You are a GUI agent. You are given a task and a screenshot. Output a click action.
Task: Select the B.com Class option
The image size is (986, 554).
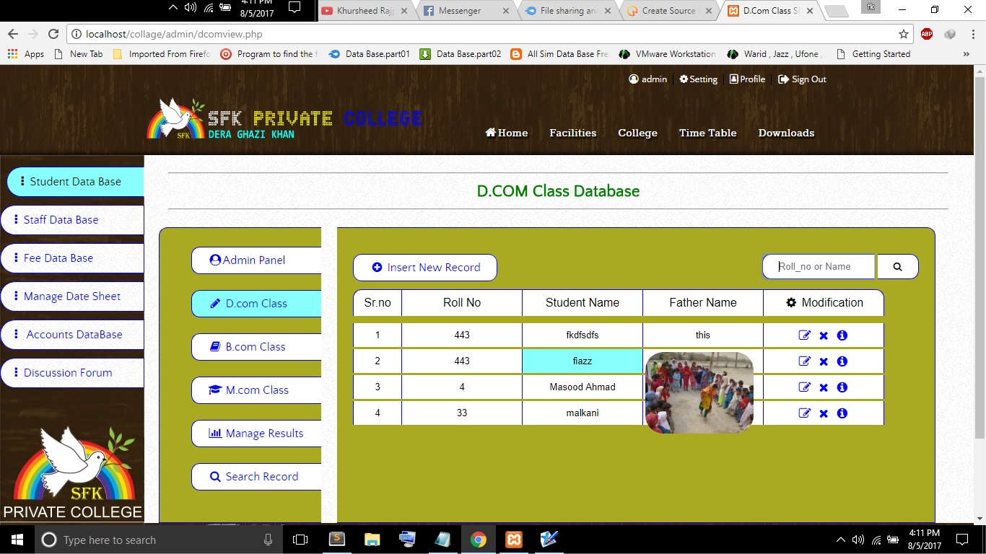256,347
